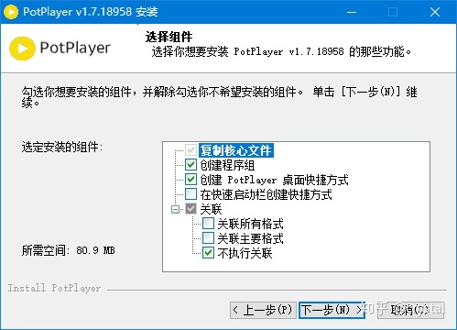Select the 复制核心文件 tree item label
Viewport: 457px width, 330px height.
pyautogui.click(x=236, y=150)
